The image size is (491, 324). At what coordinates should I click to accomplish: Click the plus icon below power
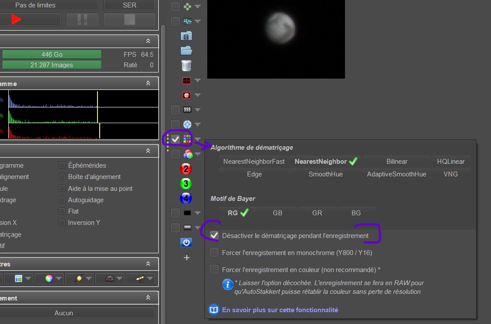click(187, 258)
